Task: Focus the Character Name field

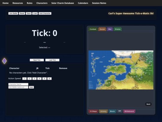Action: click(18, 84)
